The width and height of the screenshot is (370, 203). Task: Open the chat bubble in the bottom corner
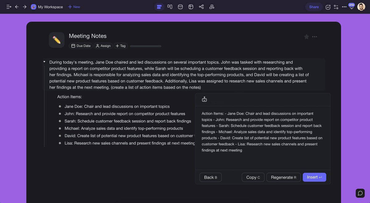(x=360, y=193)
